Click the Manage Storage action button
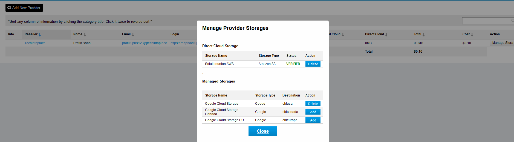This screenshot has height=142, width=514. (502, 43)
